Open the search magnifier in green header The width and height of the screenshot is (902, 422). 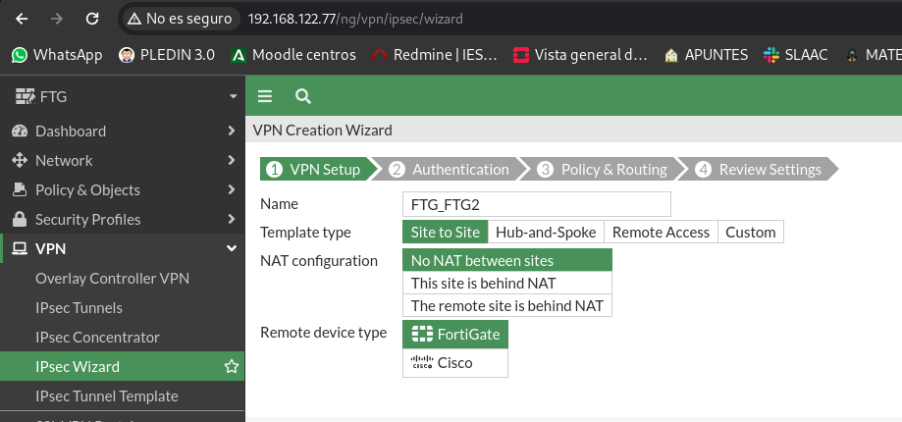(303, 96)
